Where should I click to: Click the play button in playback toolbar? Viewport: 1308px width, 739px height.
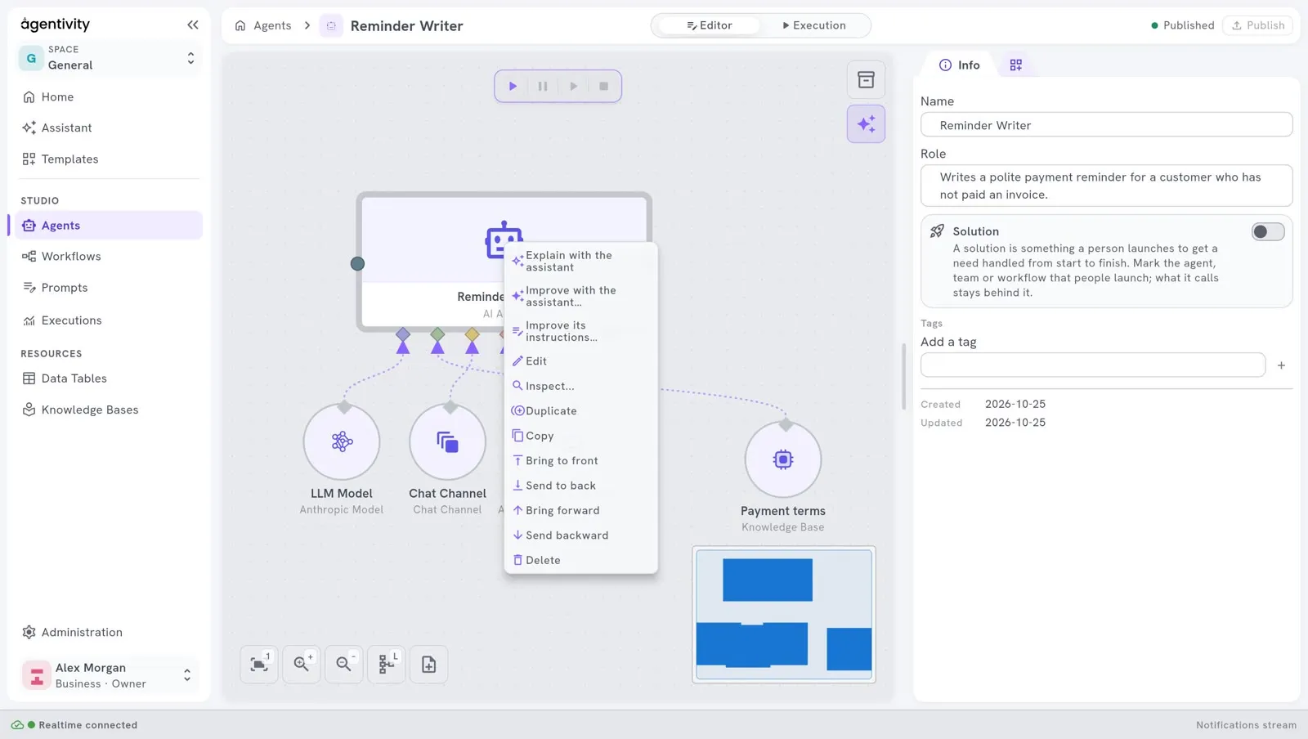tap(513, 86)
